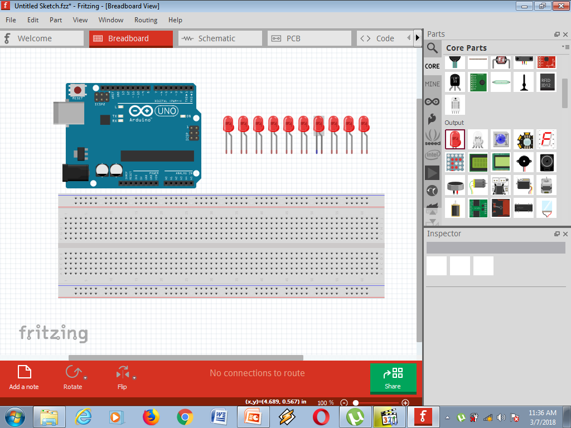Pick the relay part in Output
The height and width of the screenshot is (428, 571).
[501, 208]
